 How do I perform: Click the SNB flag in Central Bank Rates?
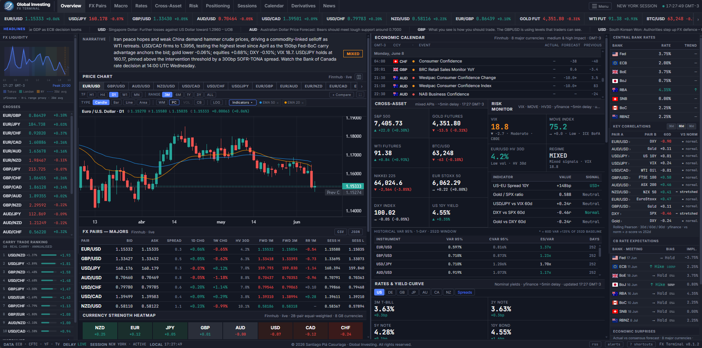click(x=615, y=99)
